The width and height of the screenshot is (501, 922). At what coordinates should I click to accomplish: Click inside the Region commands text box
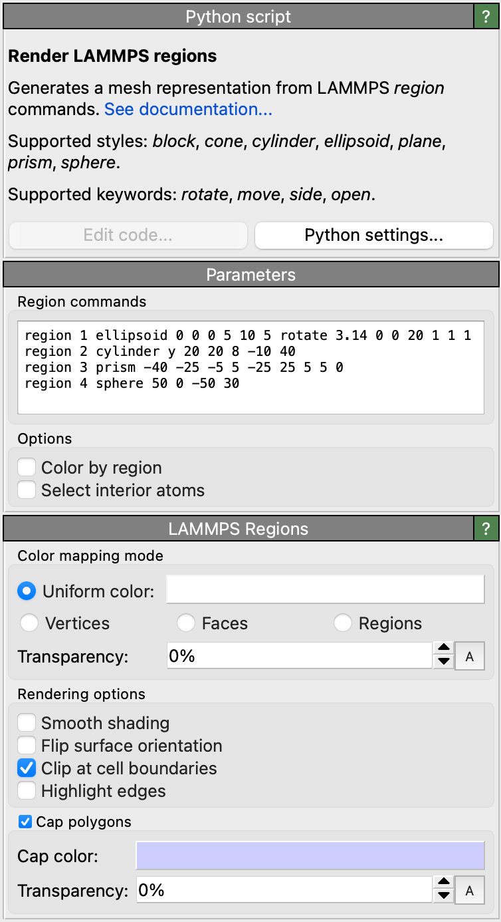250,367
